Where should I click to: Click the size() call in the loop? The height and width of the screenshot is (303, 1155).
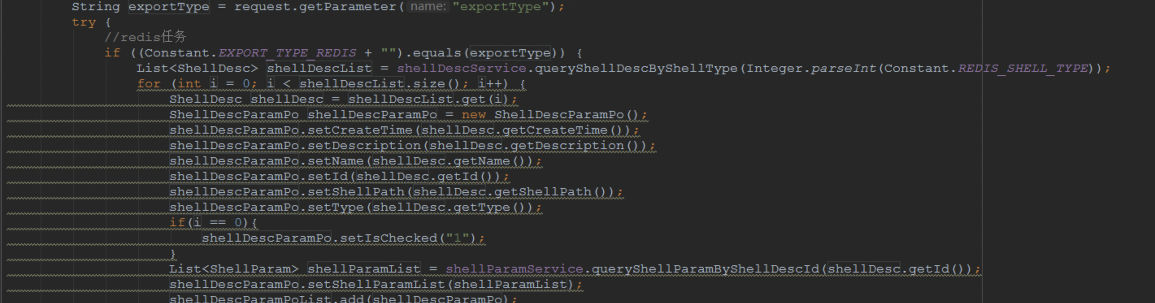437,84
